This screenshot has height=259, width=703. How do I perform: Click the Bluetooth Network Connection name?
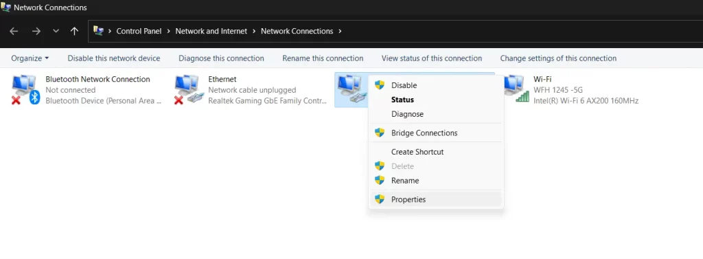[x=97, y=79]
